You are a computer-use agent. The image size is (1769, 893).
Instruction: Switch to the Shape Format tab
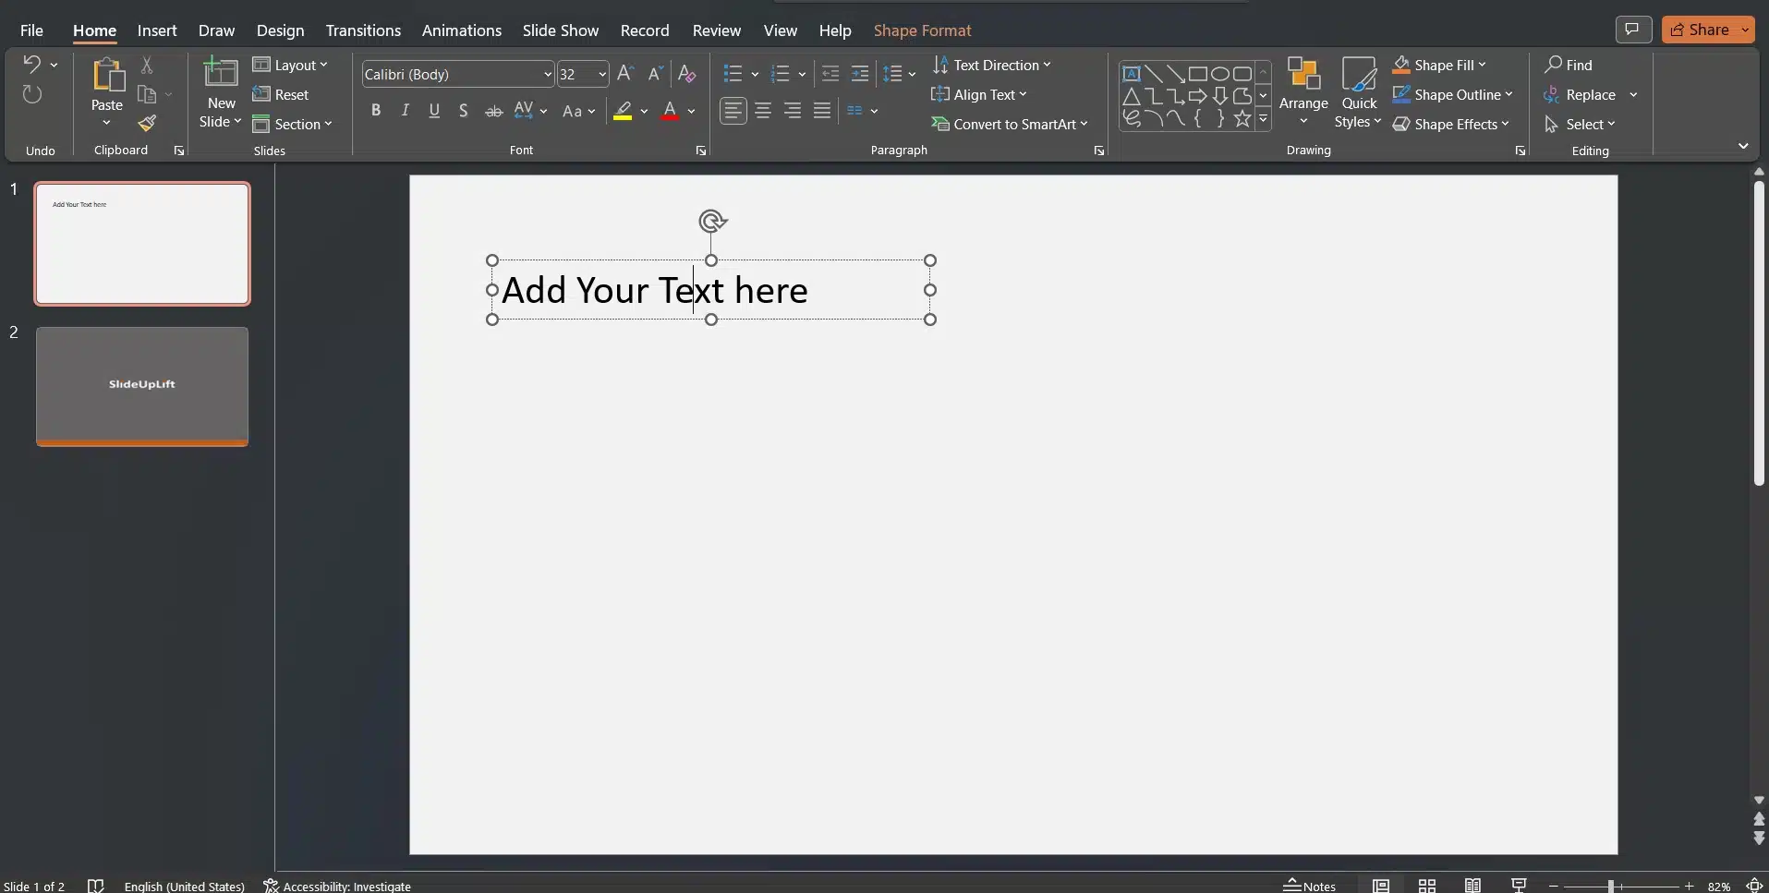coord(922,30)
